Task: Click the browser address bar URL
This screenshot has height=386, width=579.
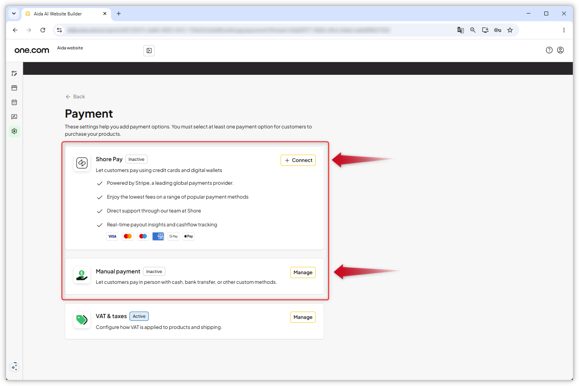Action: click(x=228, y=30)
